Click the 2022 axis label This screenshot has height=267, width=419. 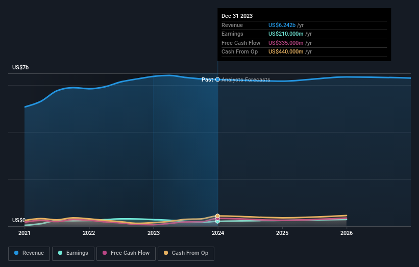89,233
